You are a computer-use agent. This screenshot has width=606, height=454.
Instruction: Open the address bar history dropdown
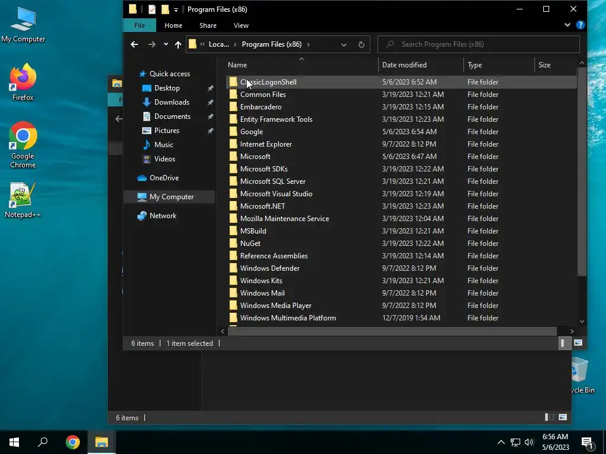(x=344, y=45)
